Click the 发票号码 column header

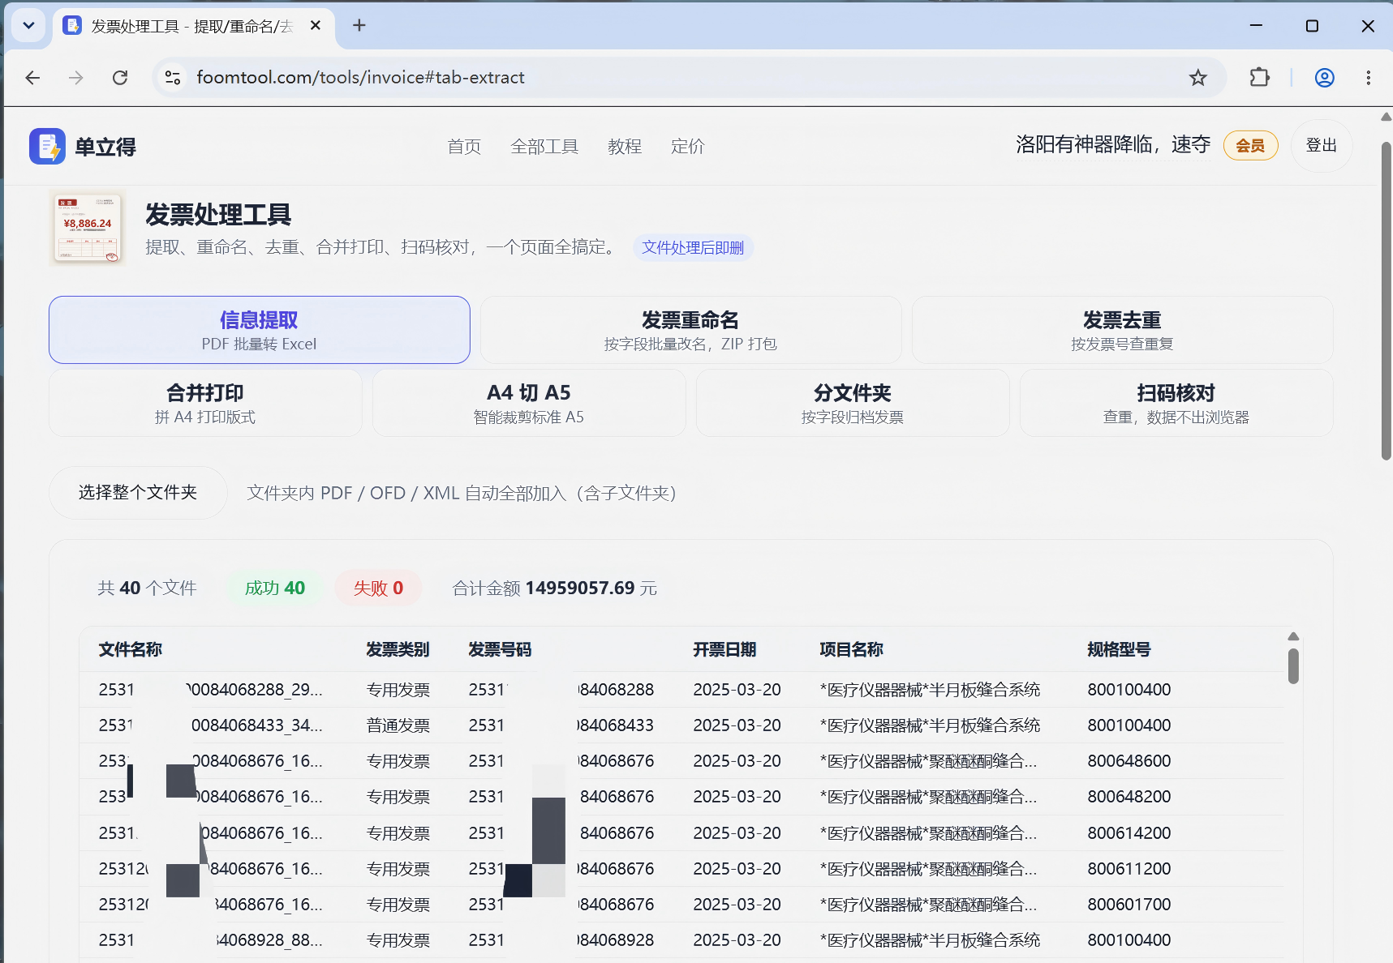pos(500,649)
